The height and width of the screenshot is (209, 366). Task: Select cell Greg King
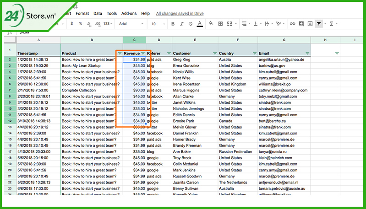point(195,59)
